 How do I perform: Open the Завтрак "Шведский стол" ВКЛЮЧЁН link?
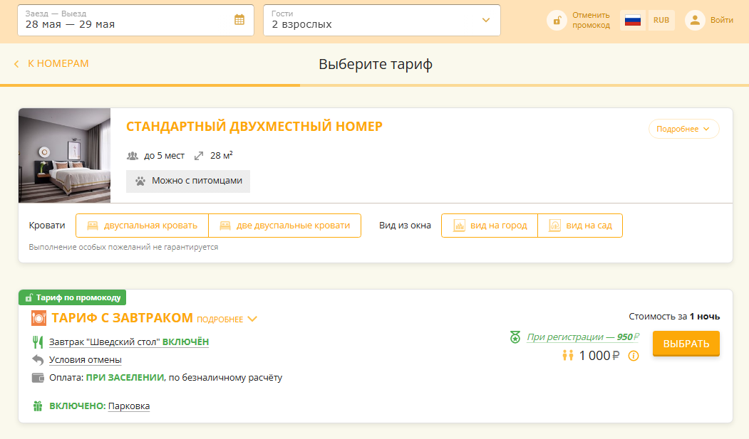tap(129, 342)
